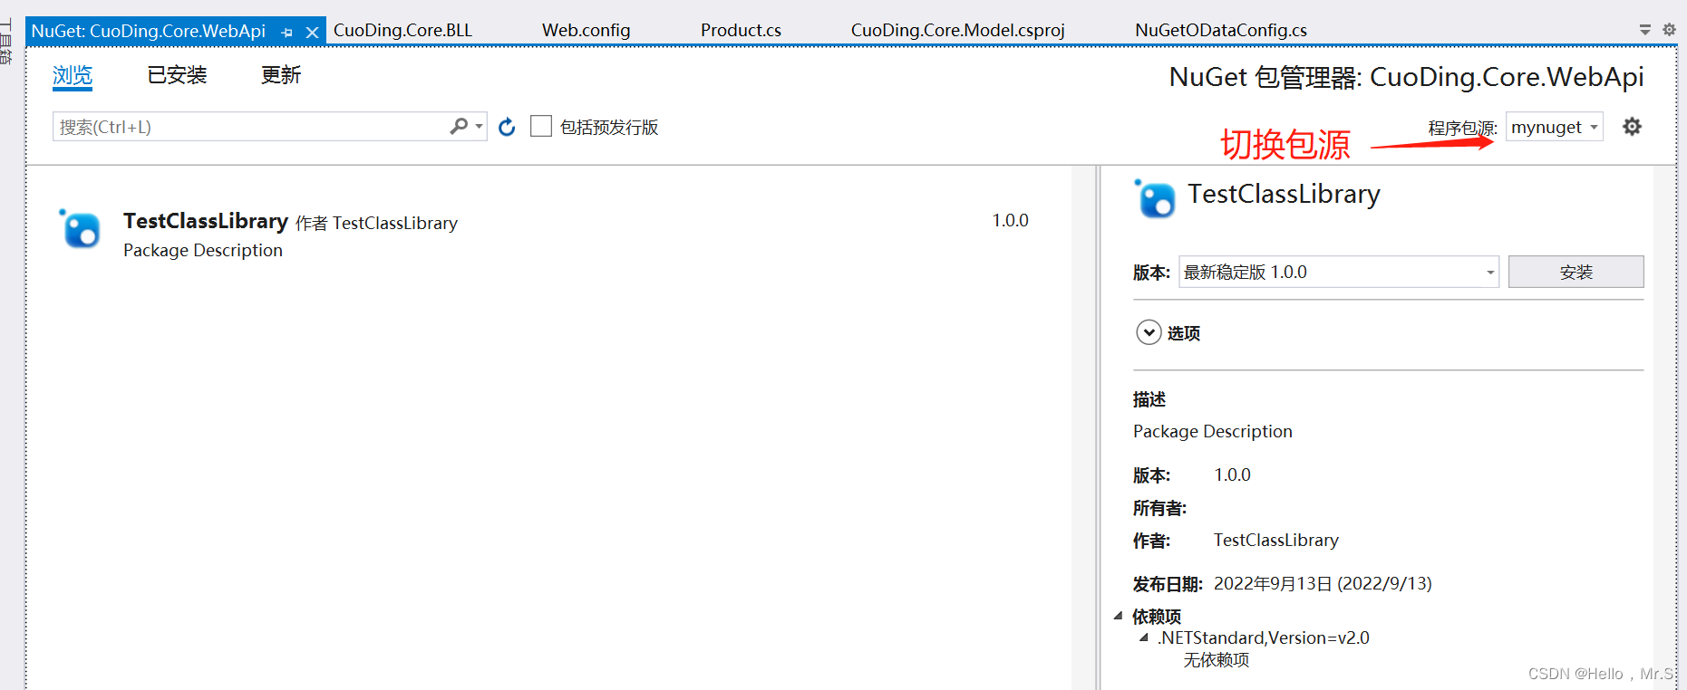This screenshot has width=1687, height=690.
Task: Click the 无依赖项 entry
Action: tap(1216, 660)
